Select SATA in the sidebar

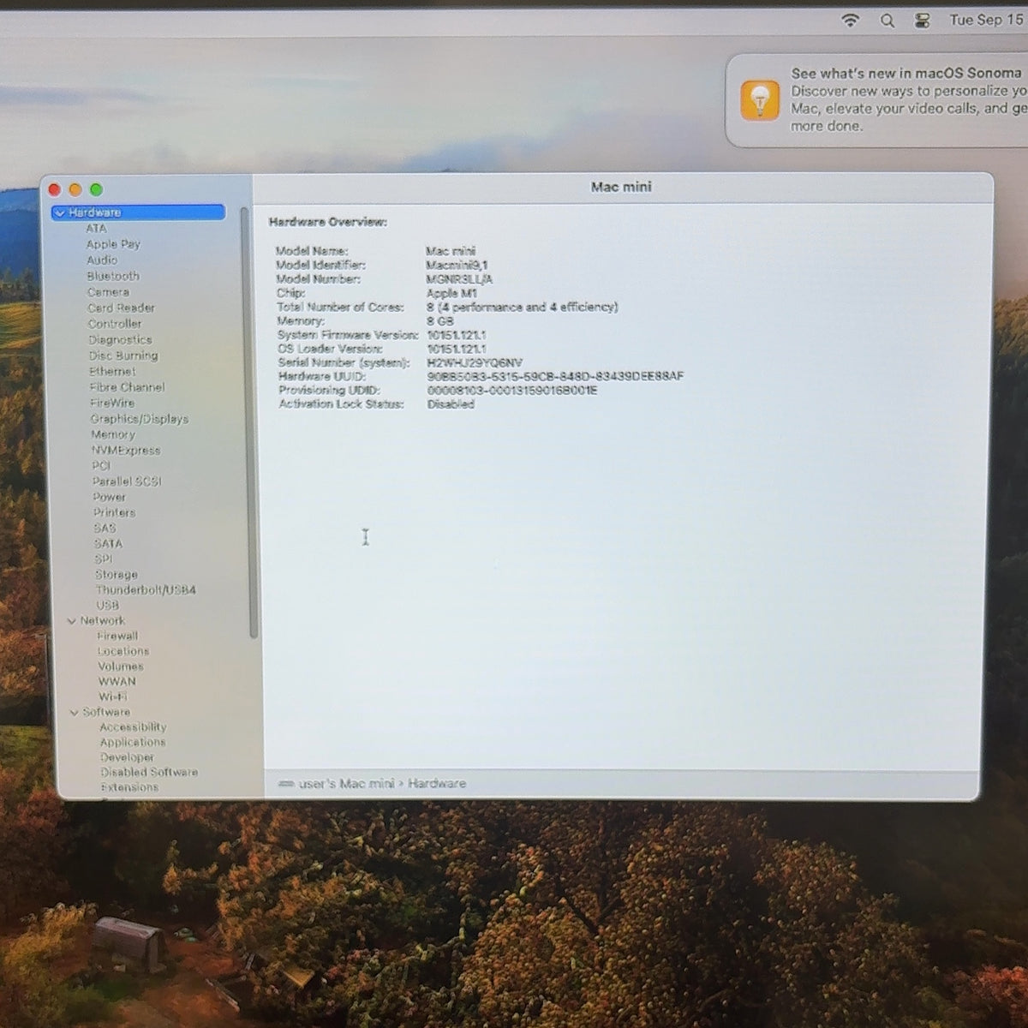108,543
